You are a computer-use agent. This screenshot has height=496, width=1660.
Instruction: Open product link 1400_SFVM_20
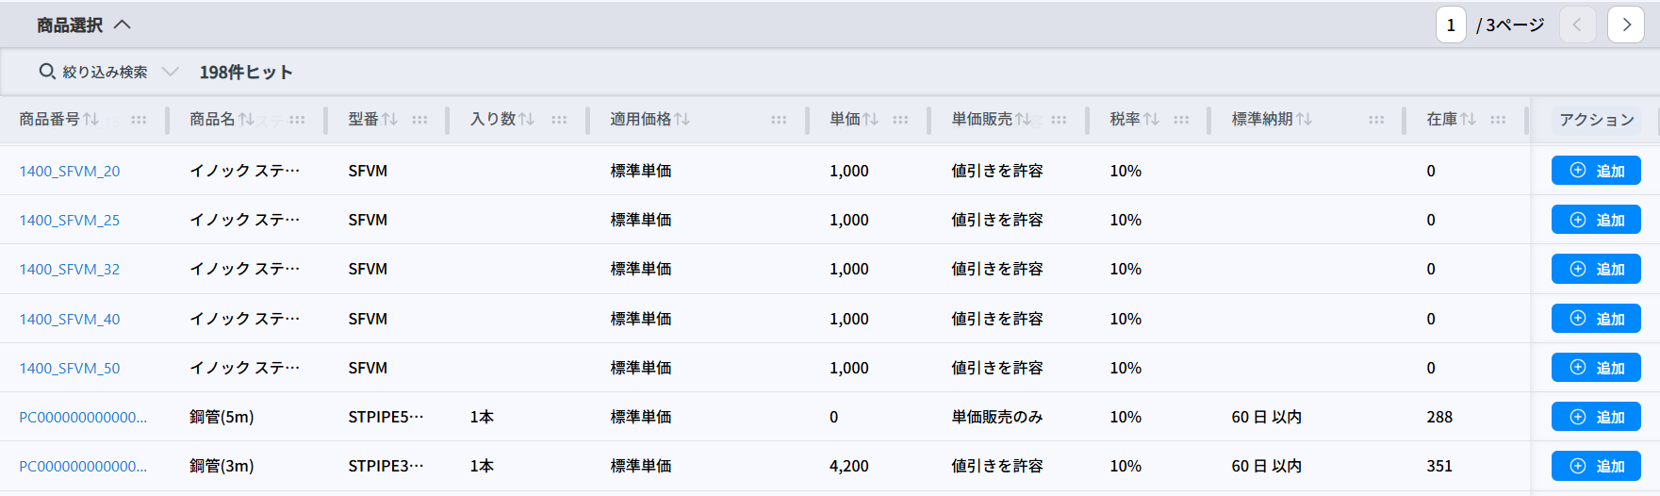click(x=70, y=171)
